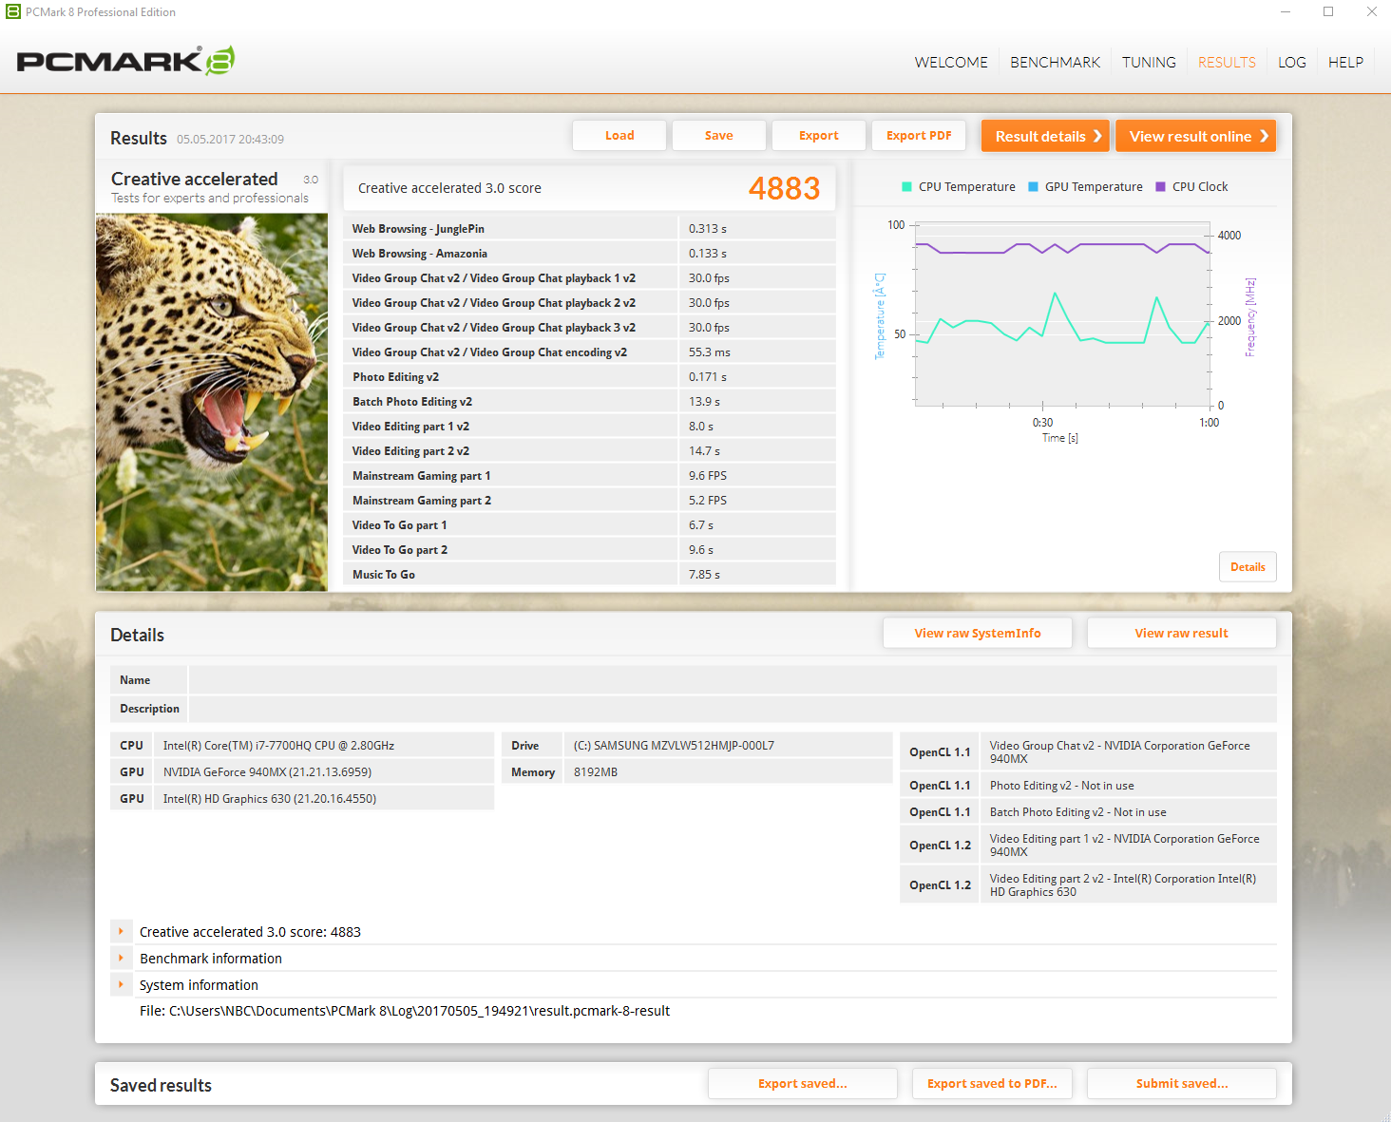Click the CPU Temperature legend swatch

pos(906,187)
